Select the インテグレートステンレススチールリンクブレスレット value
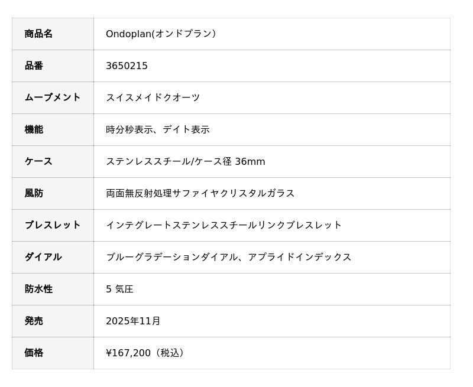473x387 pixels. (x=223, y=225)
